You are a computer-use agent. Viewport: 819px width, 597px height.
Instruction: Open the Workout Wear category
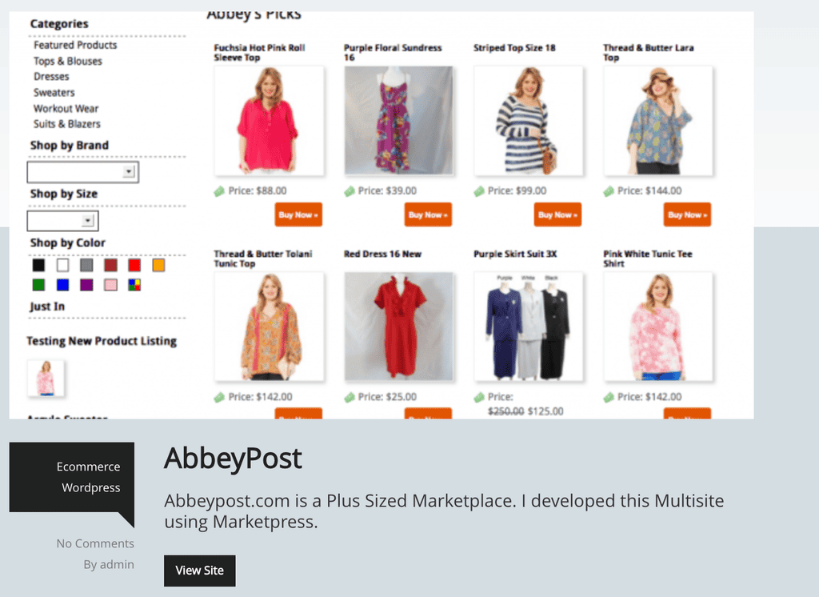tap(66, 109)
